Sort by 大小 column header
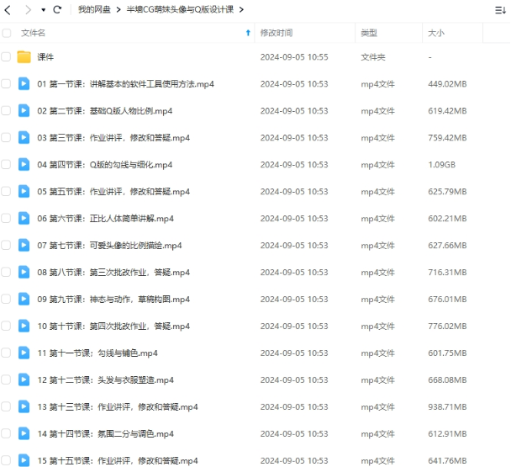The height and width of the screenshot is (467, 511). click(x=436, y=33)
